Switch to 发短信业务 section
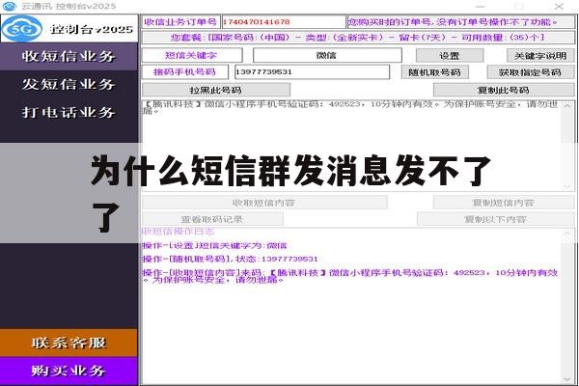Viewport: 579px width, 386px height. coord(69,84)
